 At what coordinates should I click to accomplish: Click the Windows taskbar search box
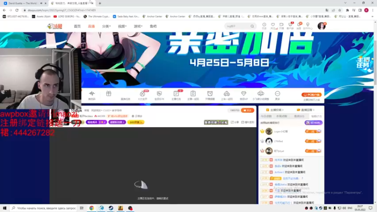44,208
